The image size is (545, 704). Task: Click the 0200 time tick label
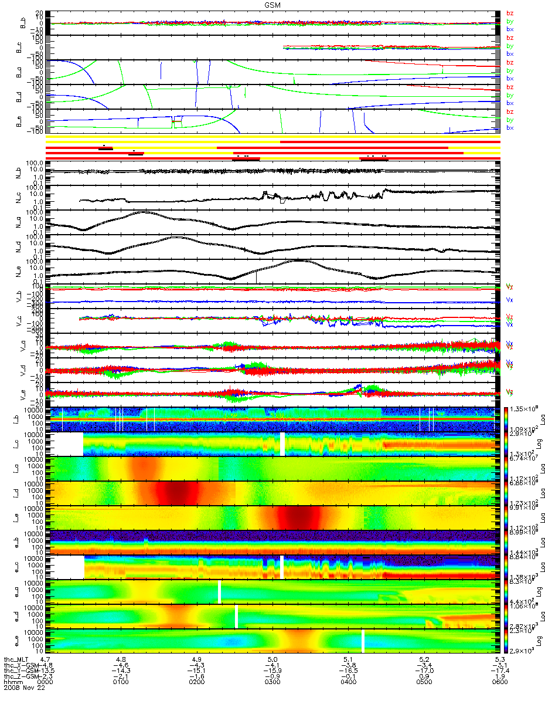(x=197, y=682)
